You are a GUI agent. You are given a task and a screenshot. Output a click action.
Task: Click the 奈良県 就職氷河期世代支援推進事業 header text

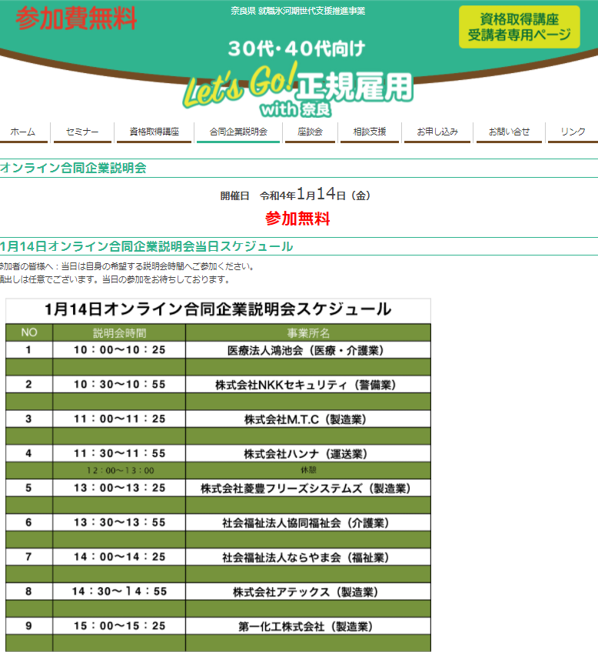coord(298,11)
